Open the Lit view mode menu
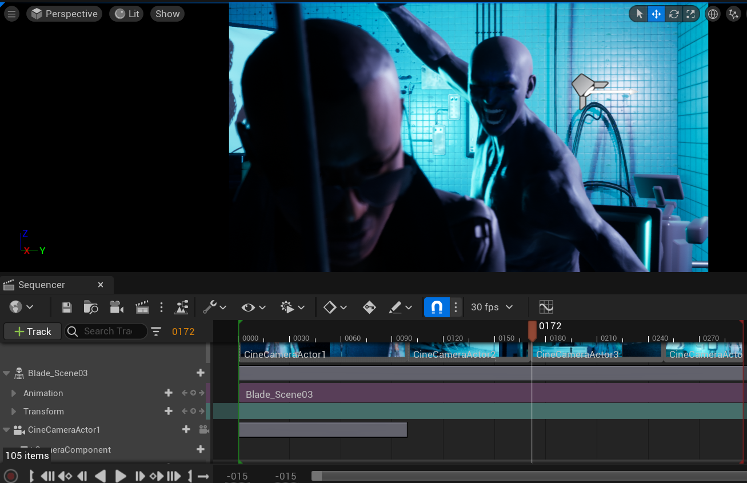This screenshot has height=483, width=747. pyautogui.click(x=127, y=14)
